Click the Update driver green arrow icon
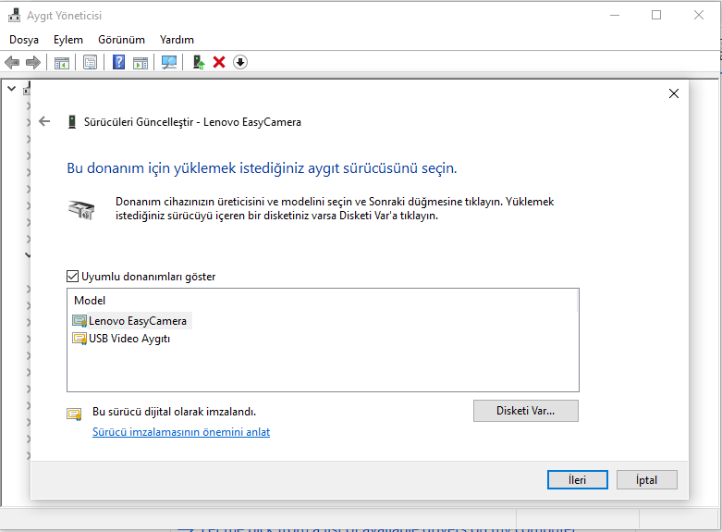Image resolution: width=722 pixels, height=532 pixels. coord(198,62)
